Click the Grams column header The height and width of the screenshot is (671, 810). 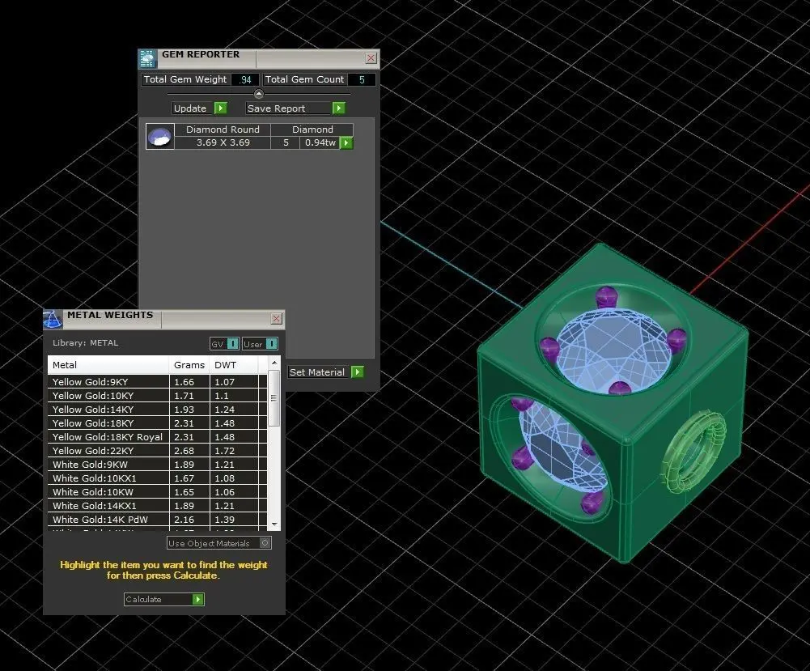(x=189, y=365)
